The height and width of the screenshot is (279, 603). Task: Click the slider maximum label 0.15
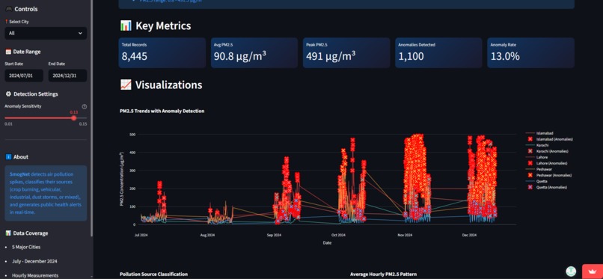pos(83,124)
